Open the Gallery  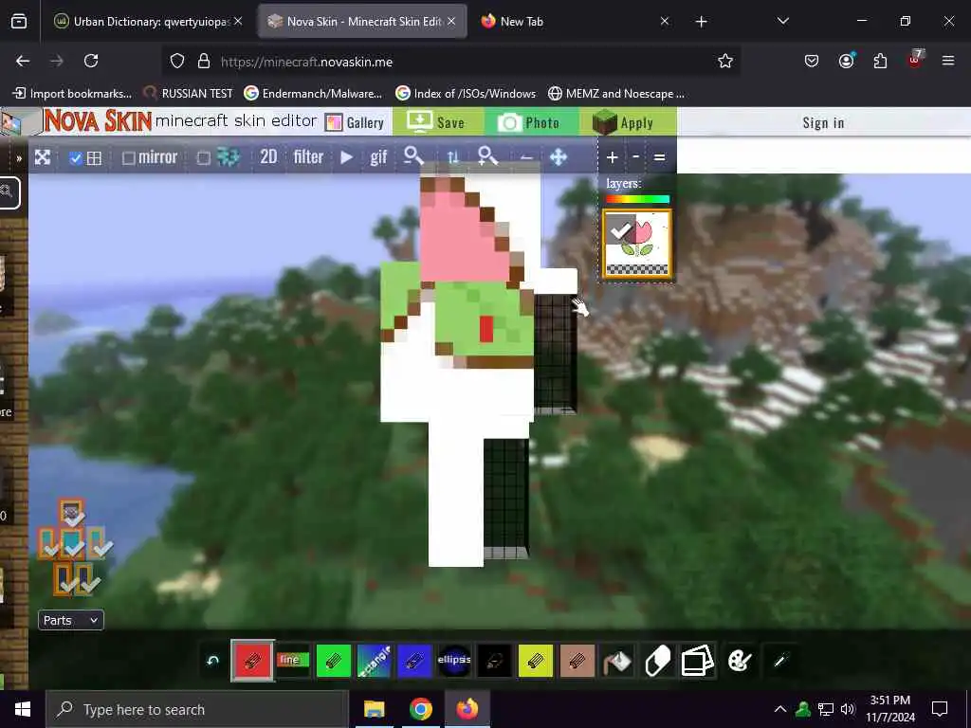click(356, 122)
